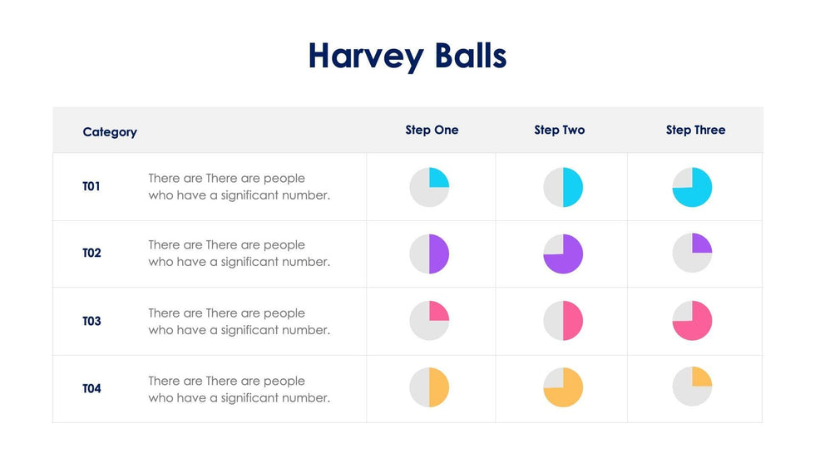815x458 pixels.
Task: Select the T04 Step One orange half ball
Action: coord(429,387)
